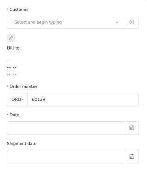The image size is (147, 170).
Task: Open calendar picker for Date field
Action: (132, 128)
